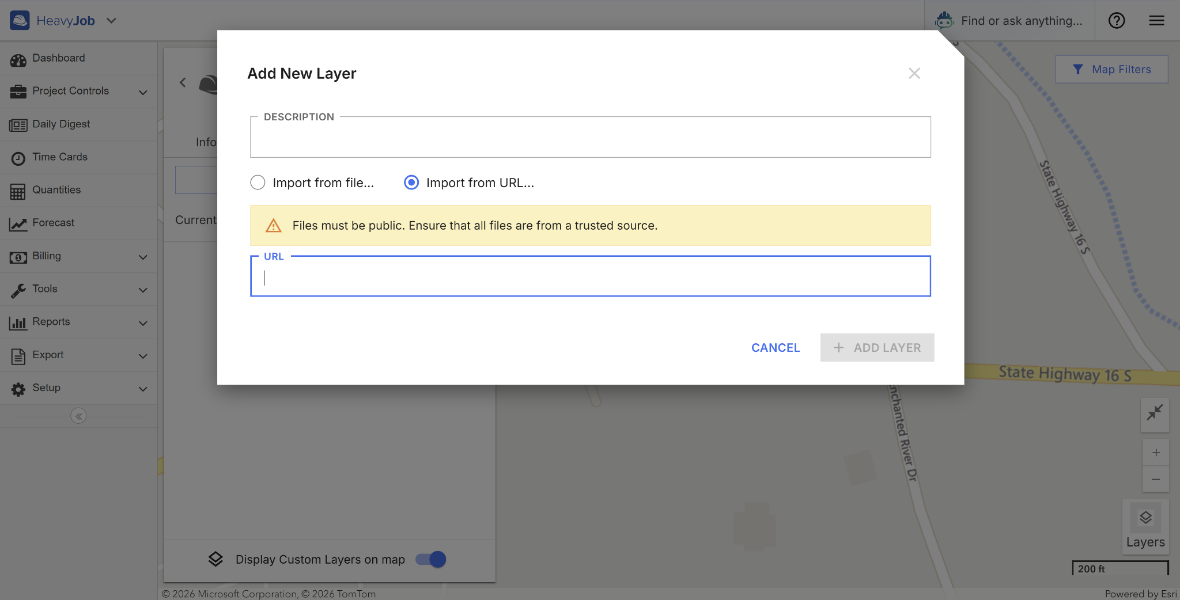Expand the Tools menu

point(143,290)
